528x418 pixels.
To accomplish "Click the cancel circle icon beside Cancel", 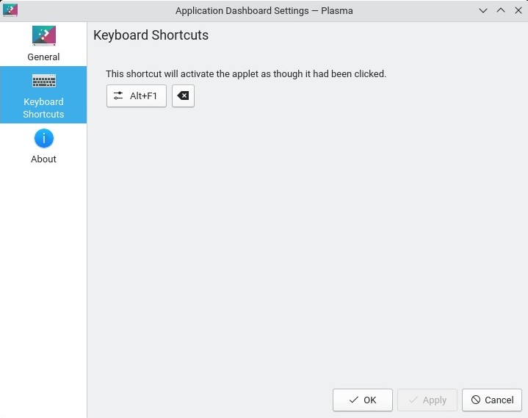I will click(x=476, y=400).
